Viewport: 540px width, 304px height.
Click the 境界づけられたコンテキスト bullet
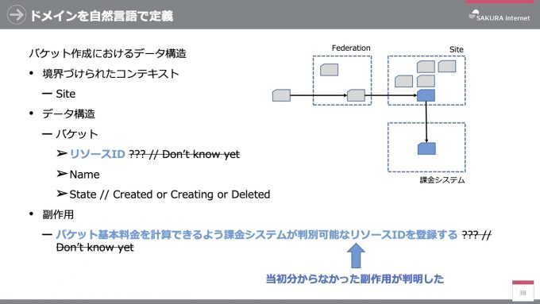coord(104,73)
